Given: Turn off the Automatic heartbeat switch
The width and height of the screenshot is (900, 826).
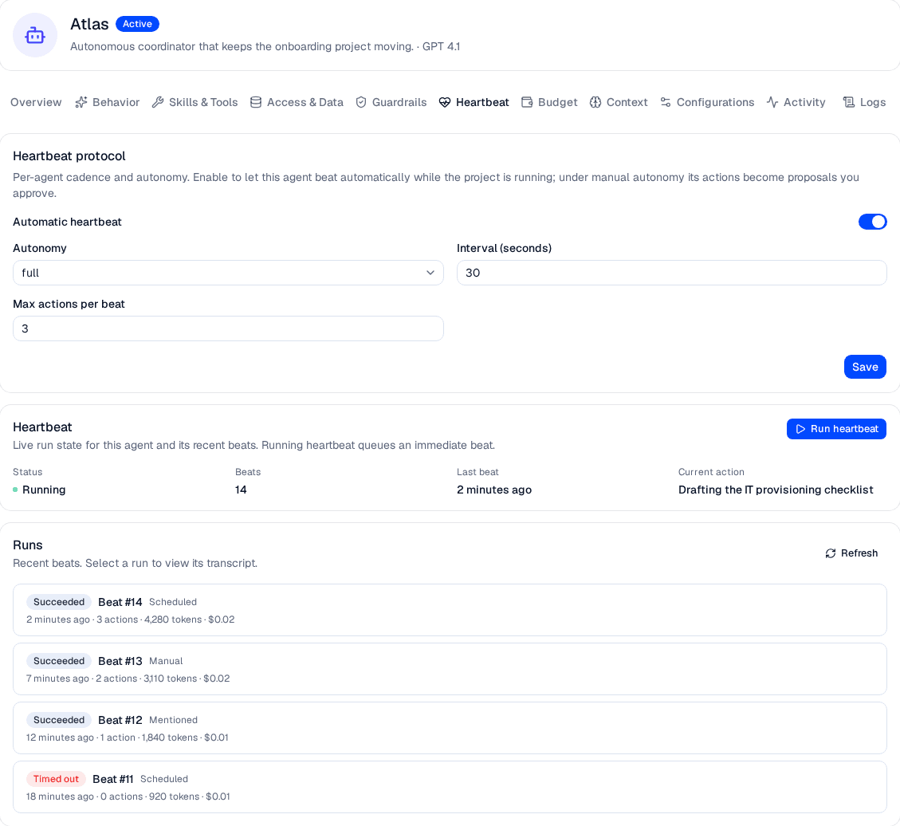Looking at the screenshot, I should pos(872,222).
